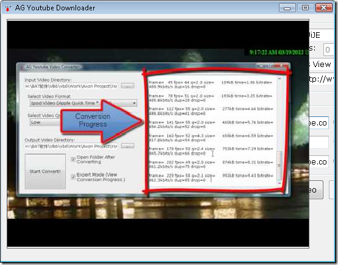The width and height of the screenshot is (338, 265).
Task: Click the Input Video Directory path field
Action: pos(71,86)
